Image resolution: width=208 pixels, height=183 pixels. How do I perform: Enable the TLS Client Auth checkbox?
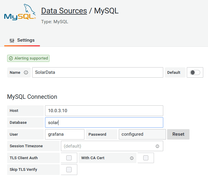pos(69,158)
